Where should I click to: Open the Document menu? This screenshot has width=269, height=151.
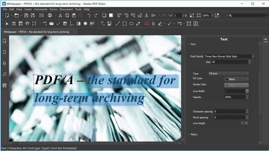[x=66, y=9]
